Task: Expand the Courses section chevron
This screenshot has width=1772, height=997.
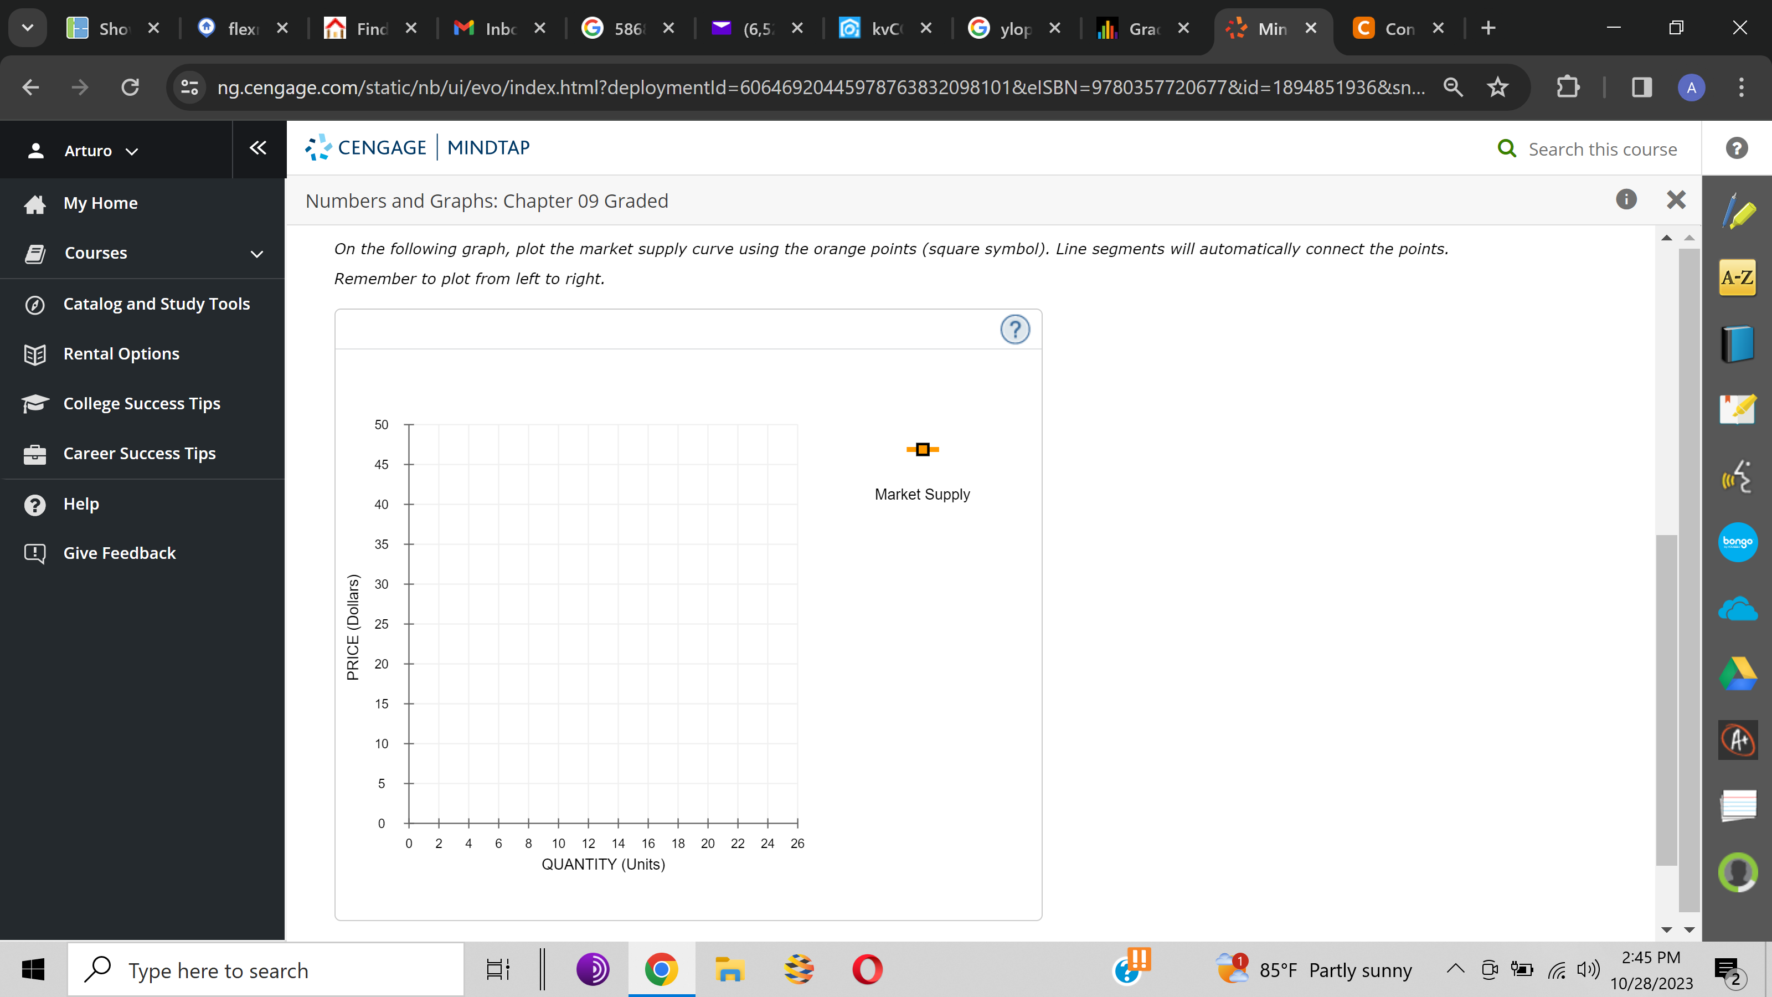Action: pyautogui.click(x=256, y=254)
